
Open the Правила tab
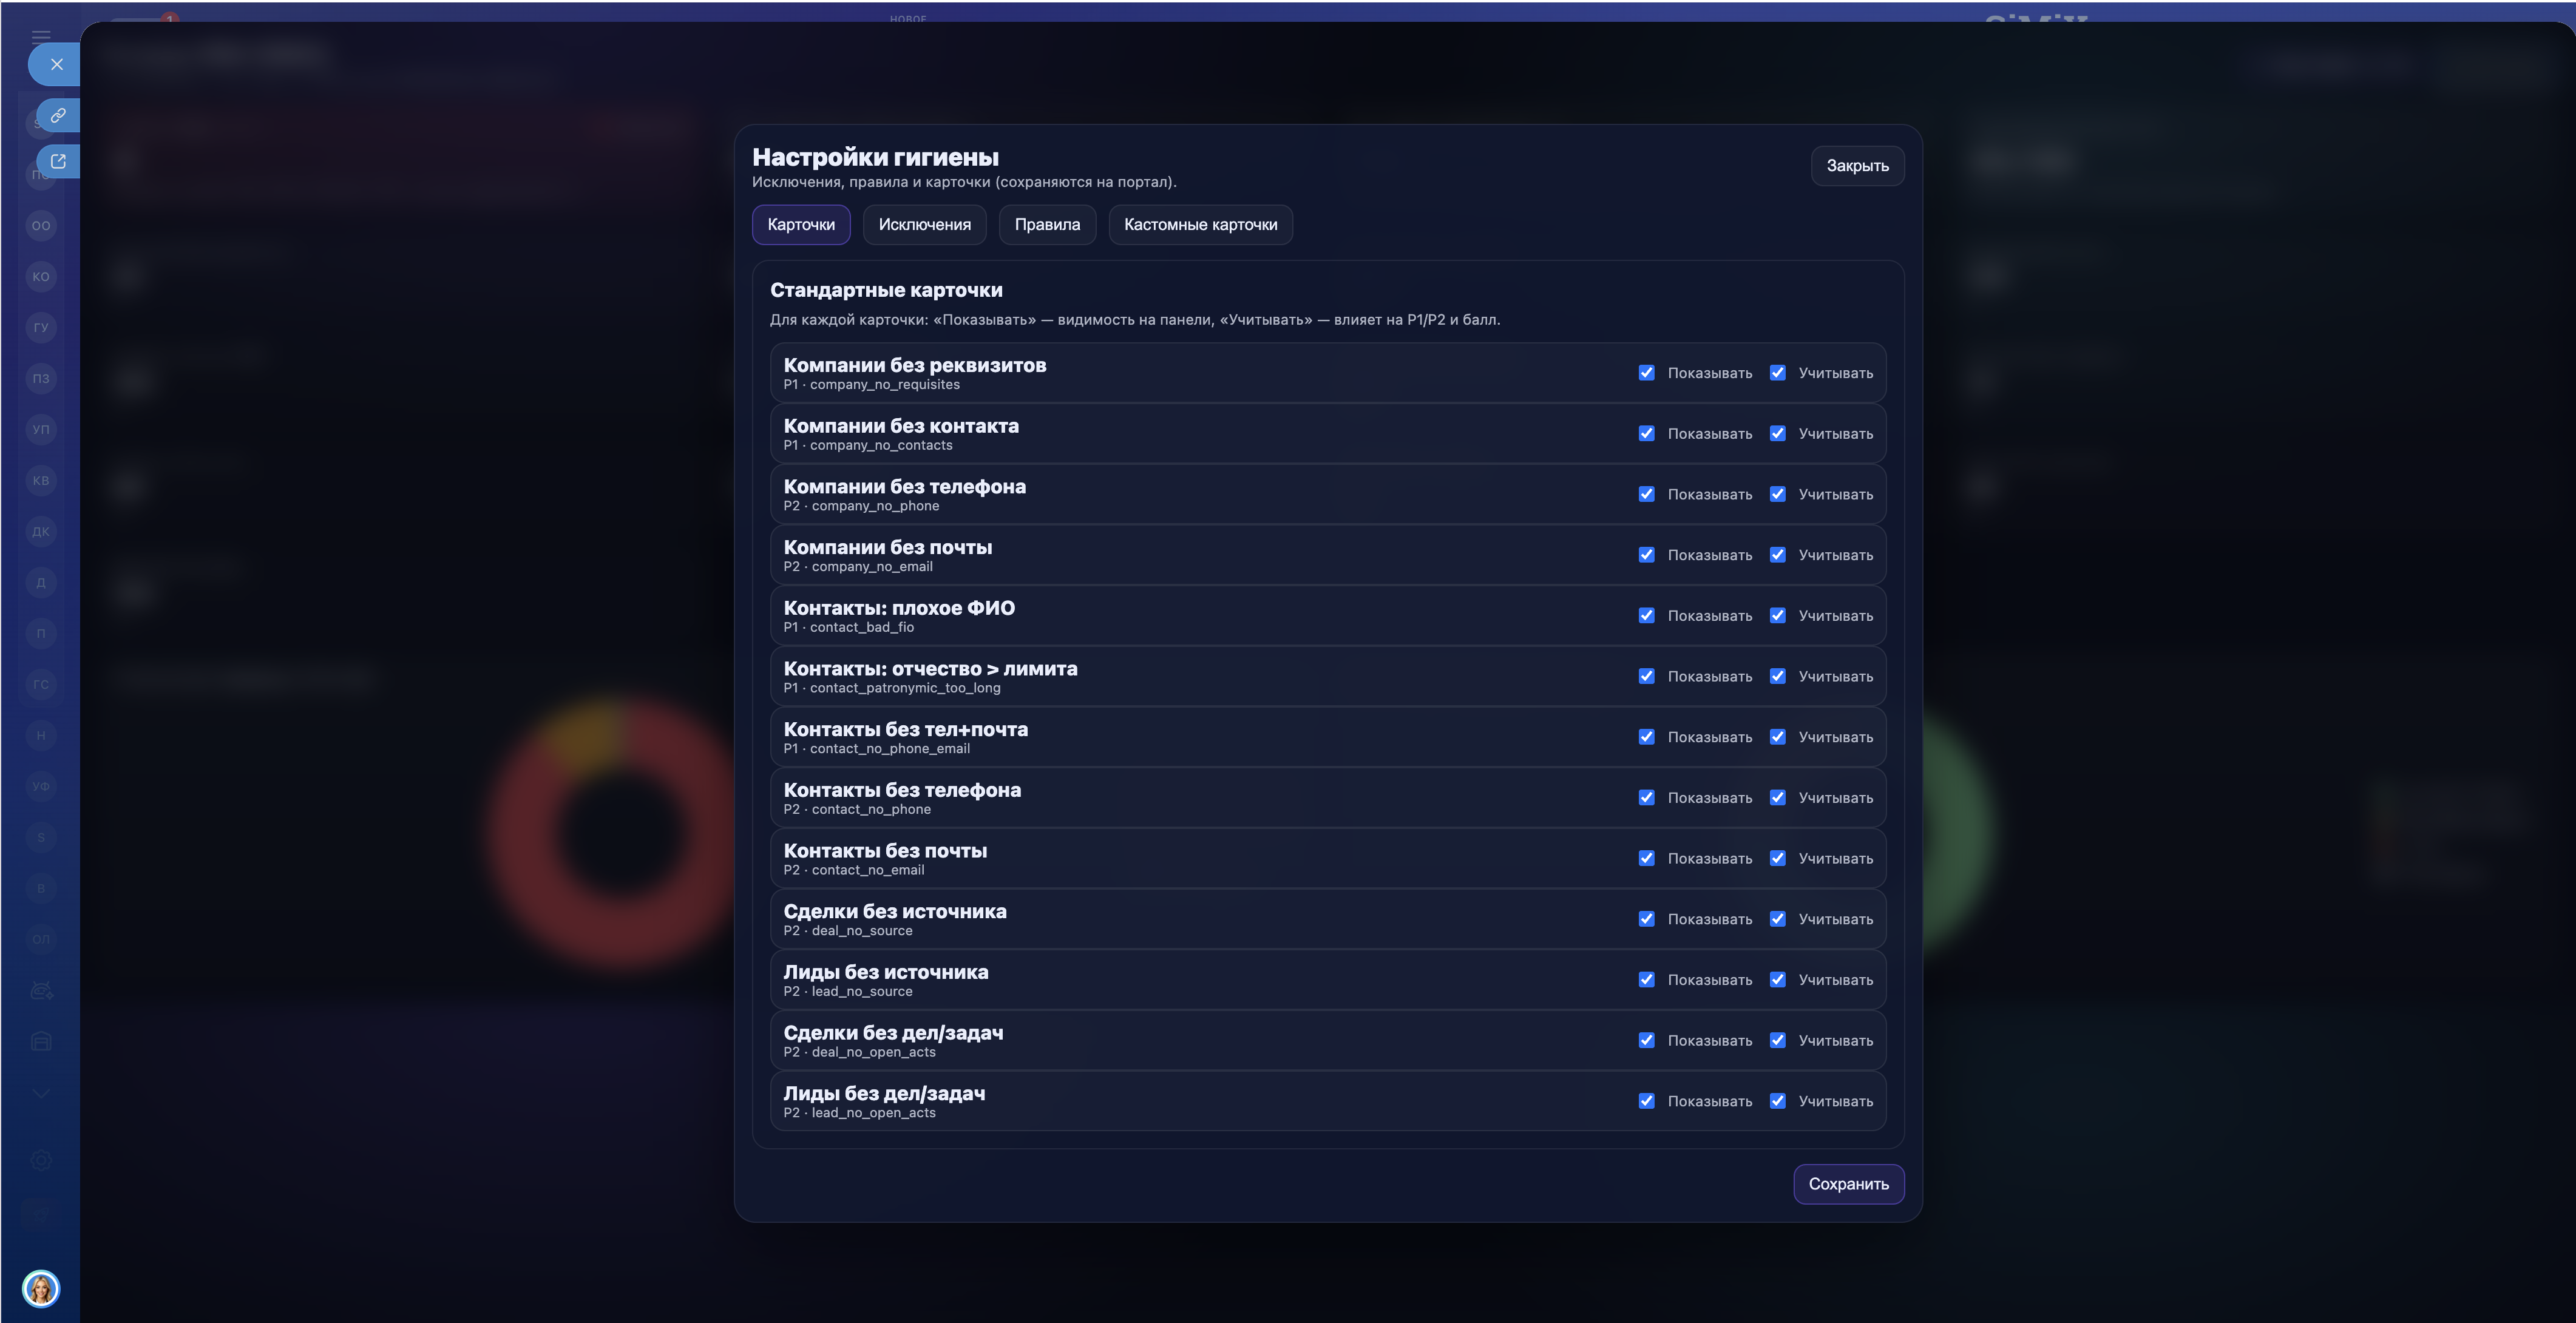click(x=1046, y=224)
